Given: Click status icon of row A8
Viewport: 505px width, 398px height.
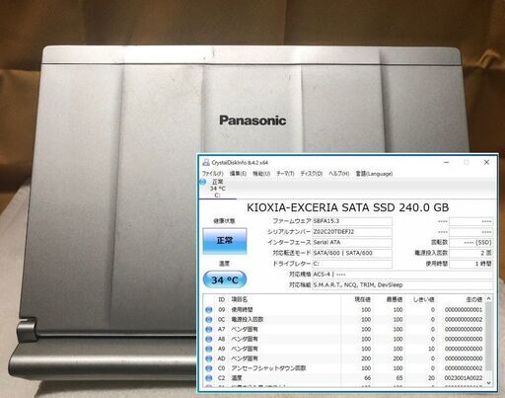Looking at the screenshot, I should click(x=208, y=339).
